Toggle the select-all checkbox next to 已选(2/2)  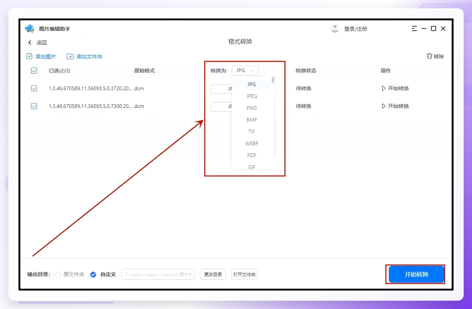[x=34, y=71]
